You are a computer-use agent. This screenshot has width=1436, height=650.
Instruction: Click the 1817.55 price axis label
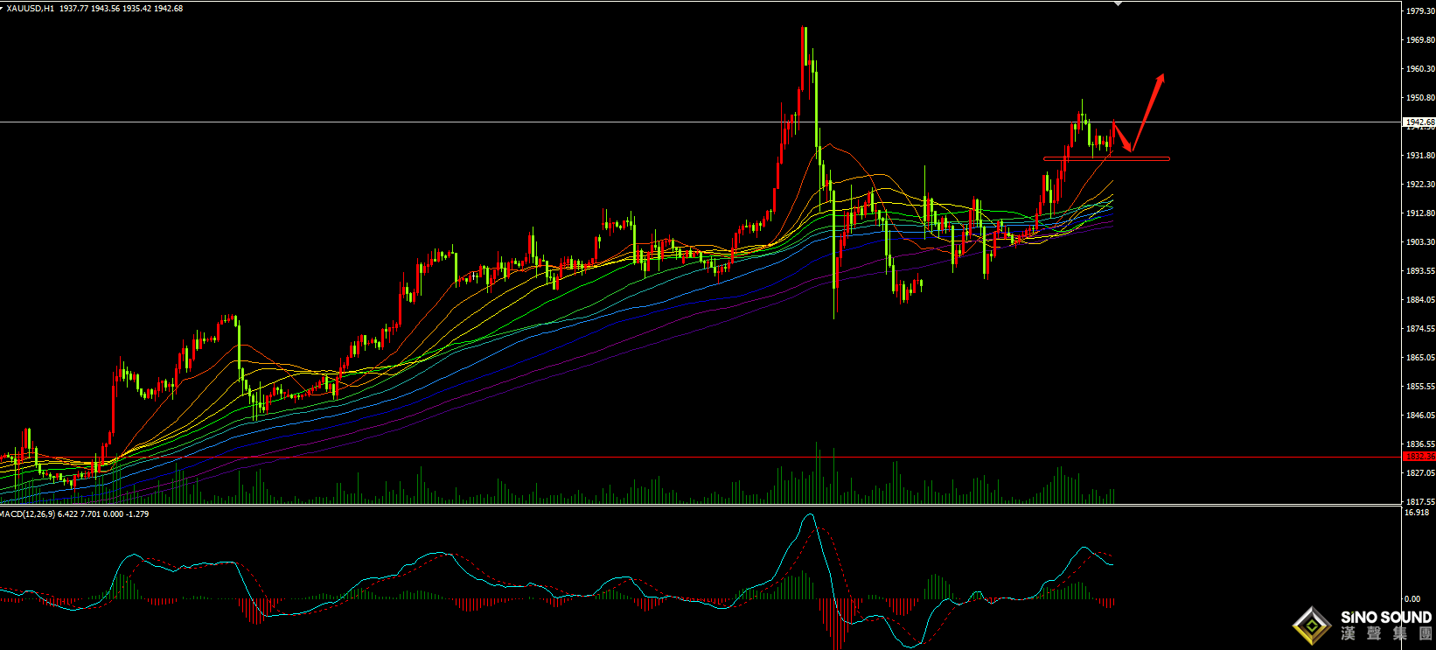1419,502
